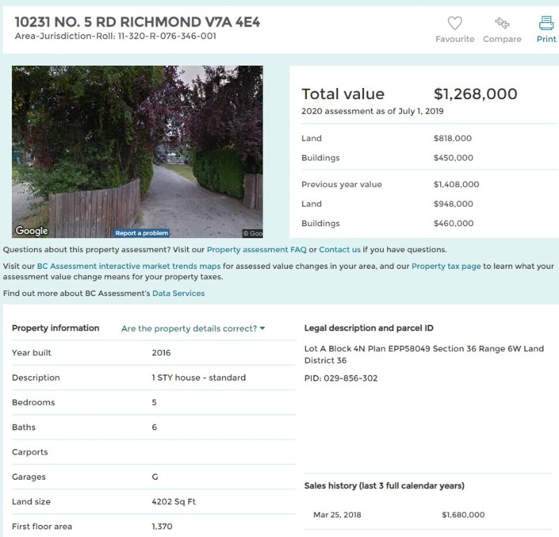The image size is (559, 537).
Task: Click the dropdown arrow beside property details question
Action: pos(263,328)
